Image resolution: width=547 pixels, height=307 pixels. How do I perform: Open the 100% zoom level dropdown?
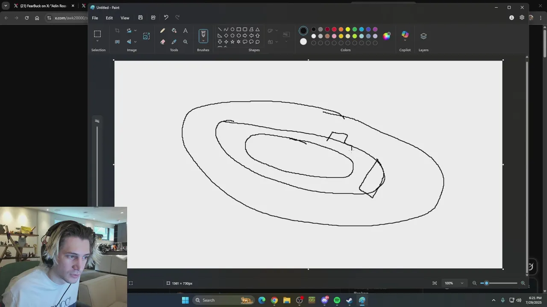454,283
